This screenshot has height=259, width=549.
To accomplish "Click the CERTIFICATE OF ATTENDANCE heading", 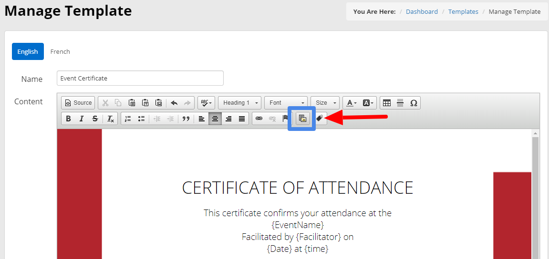I will (x=298, y=188).
